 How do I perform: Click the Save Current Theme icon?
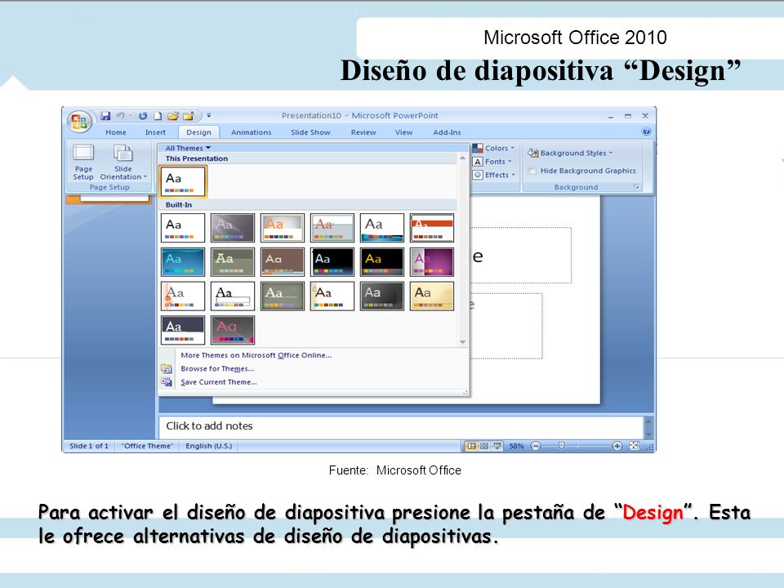click(167, 382)
